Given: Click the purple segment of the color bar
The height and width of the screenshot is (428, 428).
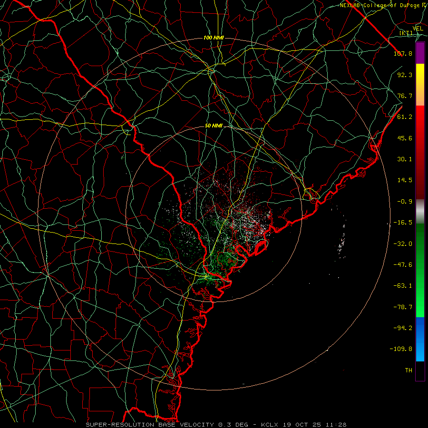Looking at the screenshot, I should pos(420,53).
